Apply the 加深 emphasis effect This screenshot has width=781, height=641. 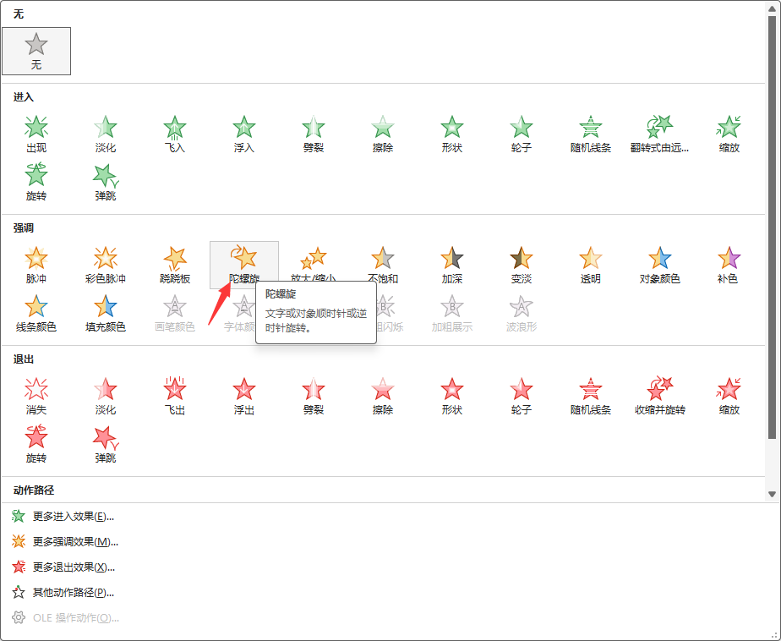click(x=451, y=266)
